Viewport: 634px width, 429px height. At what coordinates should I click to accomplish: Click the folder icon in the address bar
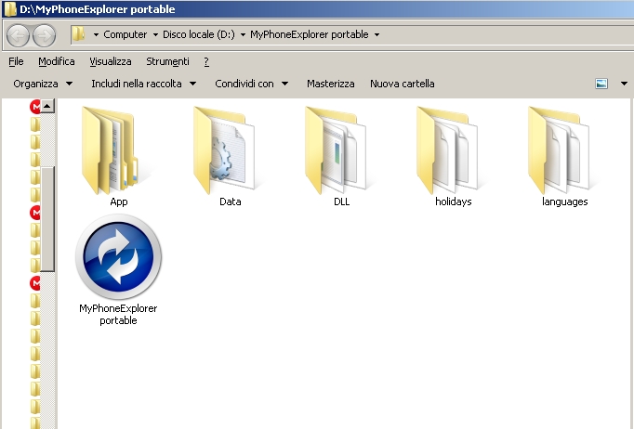click(x=78, y=34)
